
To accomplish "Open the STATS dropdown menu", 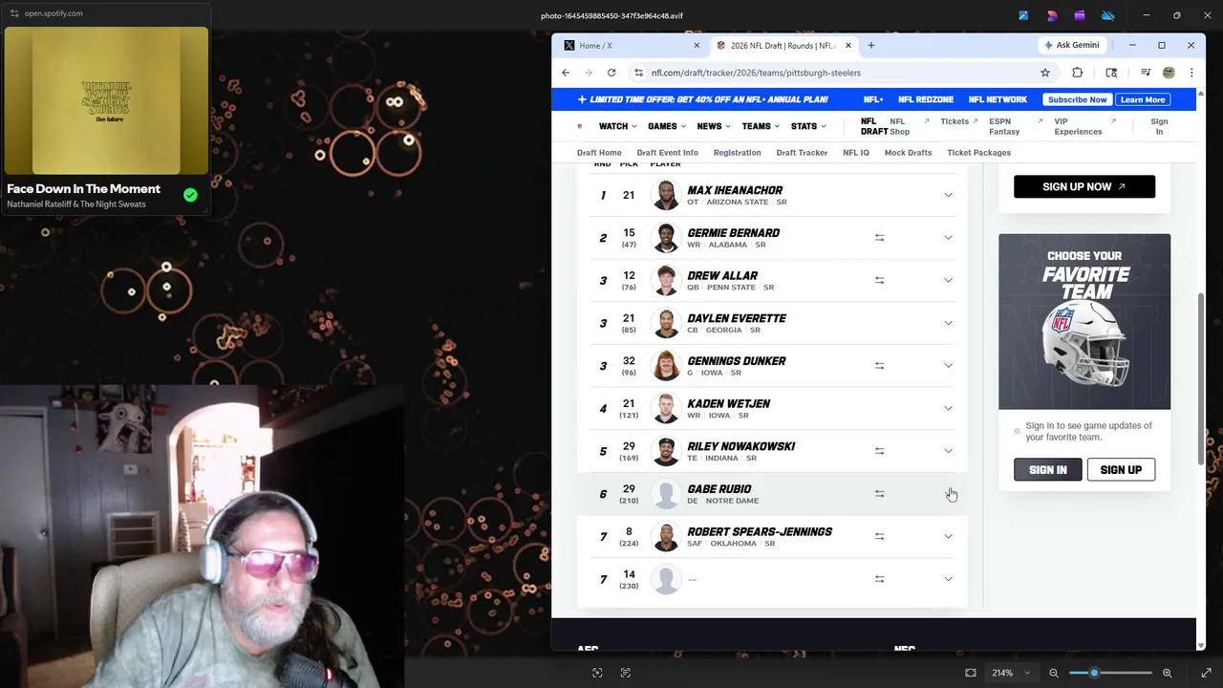I will (808, 126).
